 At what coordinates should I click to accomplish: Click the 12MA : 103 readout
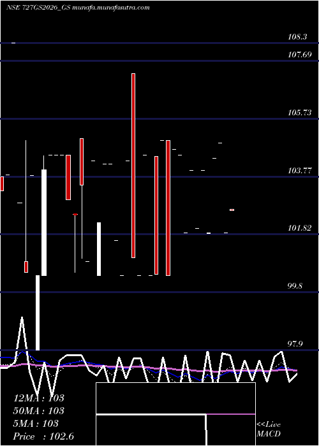coord(39,398)
